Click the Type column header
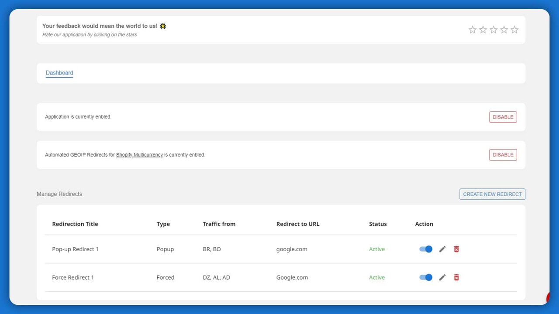 tap(163, 224)
